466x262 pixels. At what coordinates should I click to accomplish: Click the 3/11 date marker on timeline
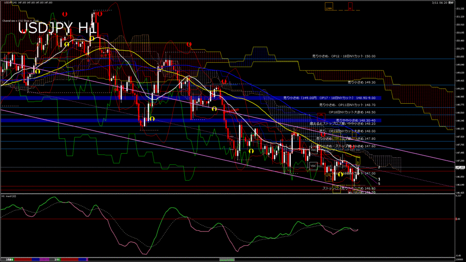click(57, 259)
